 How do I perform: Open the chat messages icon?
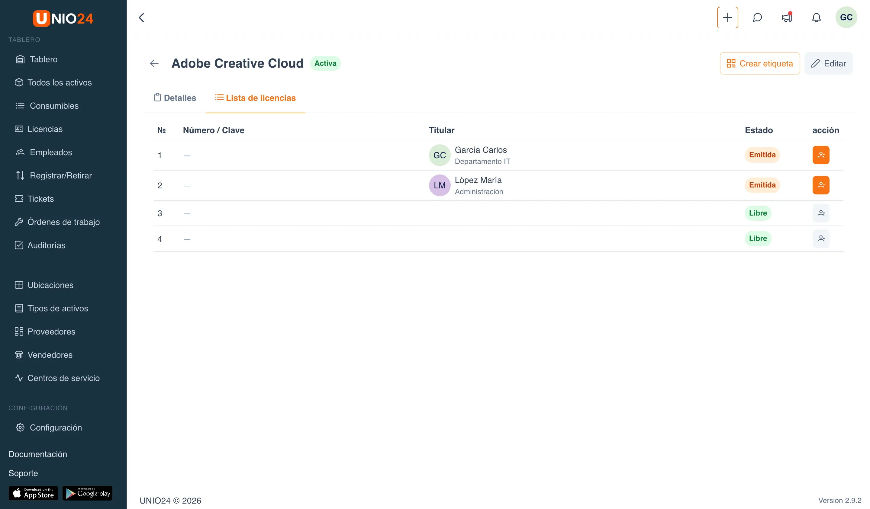pos(757,18)
